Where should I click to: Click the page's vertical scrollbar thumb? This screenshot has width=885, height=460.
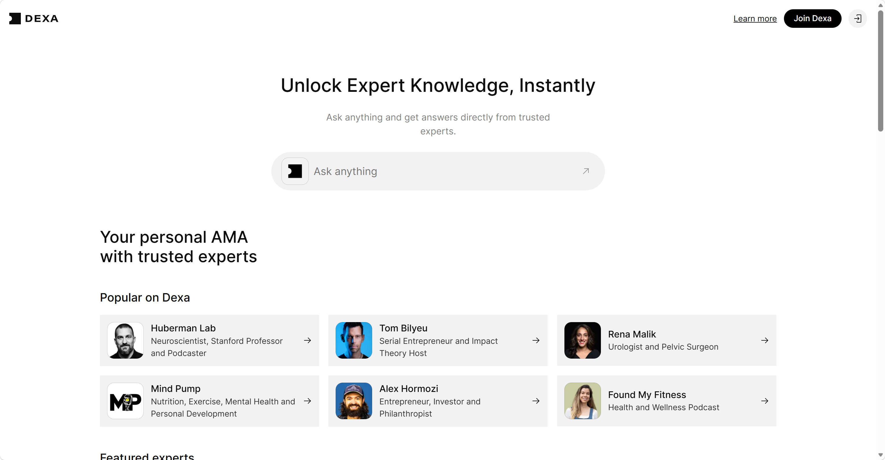(880, 70)
